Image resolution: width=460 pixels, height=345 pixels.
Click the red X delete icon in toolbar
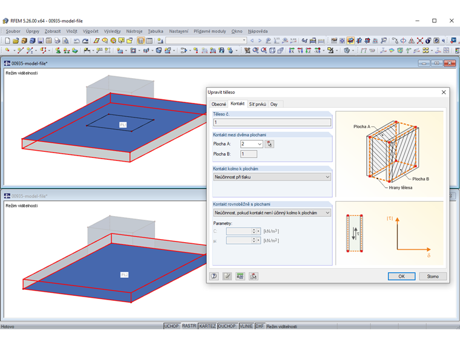pos(420,41)
